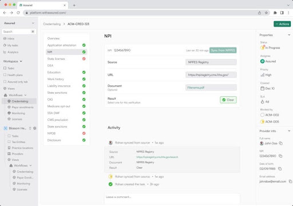This screenshot has width=293, height=206.
Task: Expand the Assured organization dropdown
Action: (33, 23)
